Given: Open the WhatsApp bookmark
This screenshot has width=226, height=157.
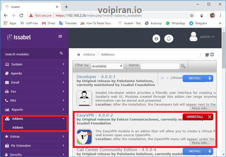Looking at the screenshot, I should pos(176,23).
